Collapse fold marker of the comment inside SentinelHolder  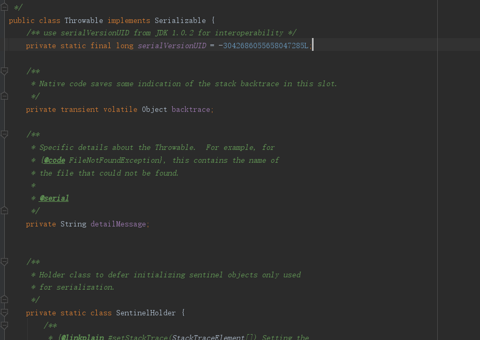(4, 326)
